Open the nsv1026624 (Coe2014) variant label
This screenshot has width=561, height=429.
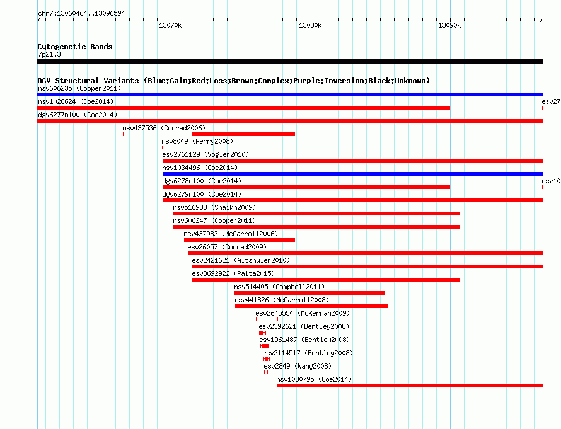[x=76, y=101]
